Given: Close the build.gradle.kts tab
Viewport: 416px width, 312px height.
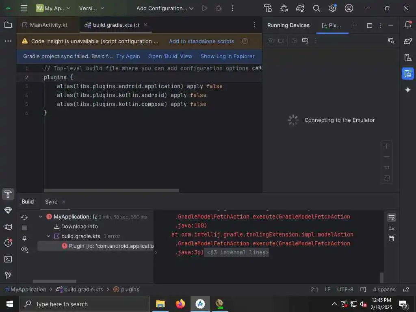Looking at the screenshot, I should 145,25.
